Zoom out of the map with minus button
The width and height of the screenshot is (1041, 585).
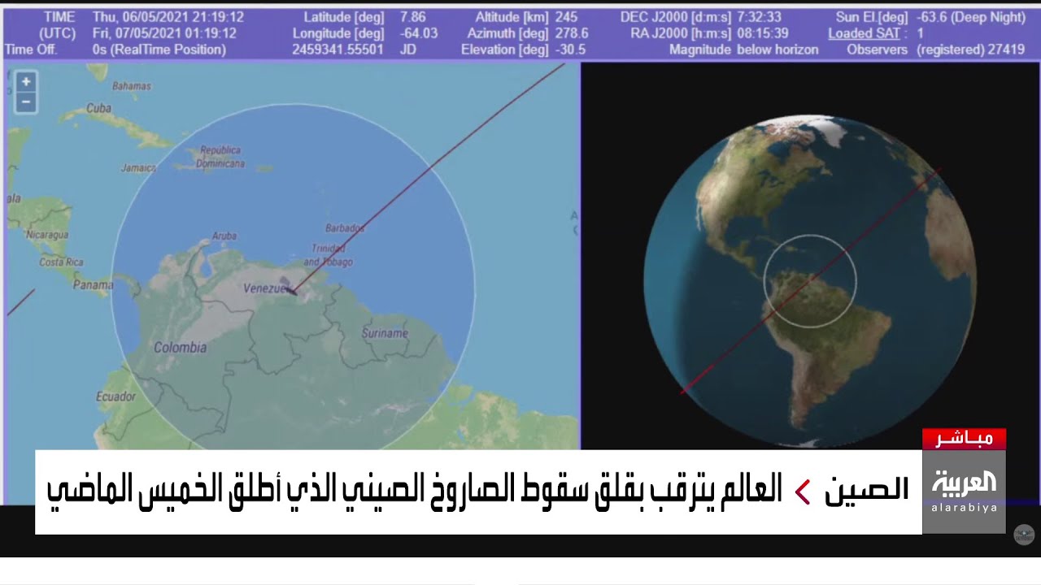(26, 102)
